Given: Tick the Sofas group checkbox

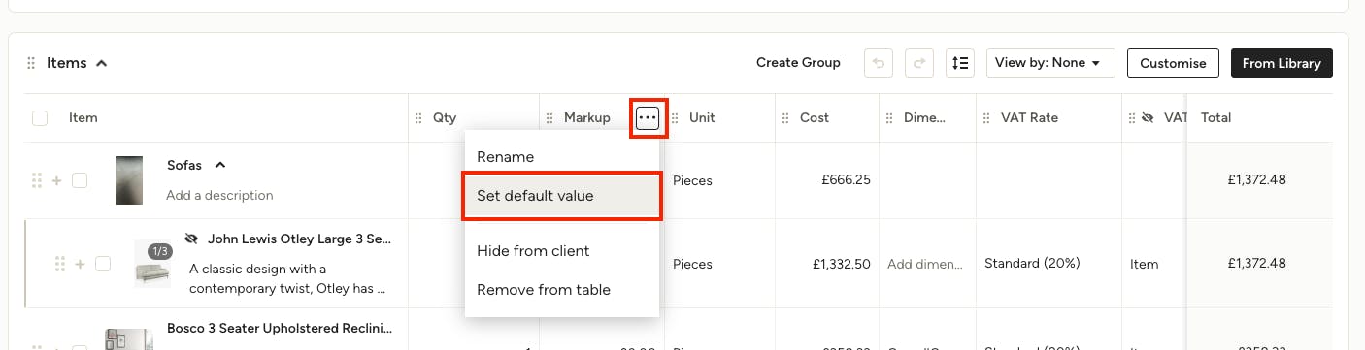Looking at the screenshot, I should click(x=80, y=180).
